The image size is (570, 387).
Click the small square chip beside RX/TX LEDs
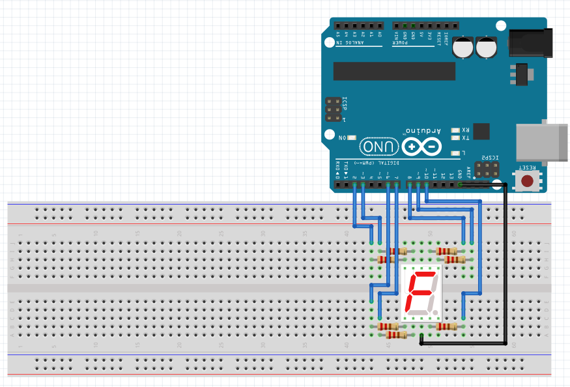[x=481, y=131]
